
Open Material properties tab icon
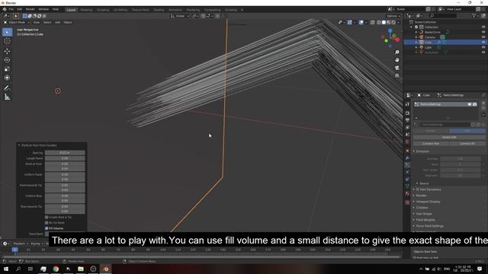[x=407, y=193]
